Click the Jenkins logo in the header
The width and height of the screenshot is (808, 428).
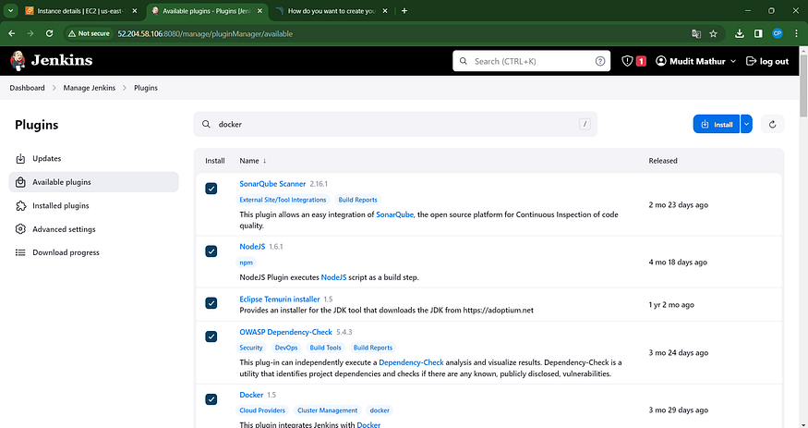[52, 60]
